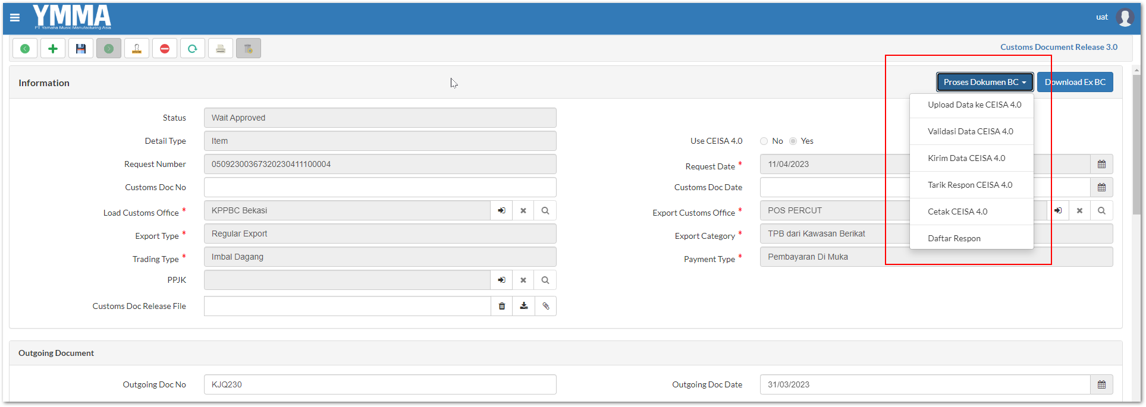Click the printer icon in the toolbar
Viewport: 1146px width, 407px height.
pos(221,49)
